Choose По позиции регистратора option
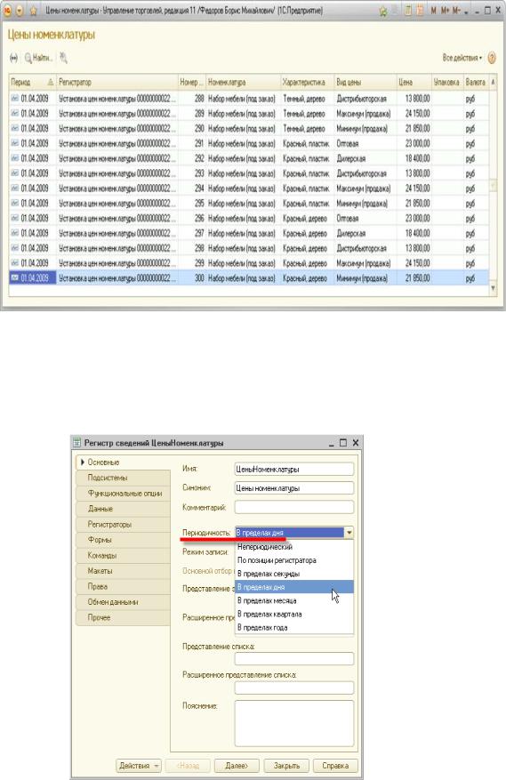This screenshot has width=506, height=780. click(x=294, y=560)
